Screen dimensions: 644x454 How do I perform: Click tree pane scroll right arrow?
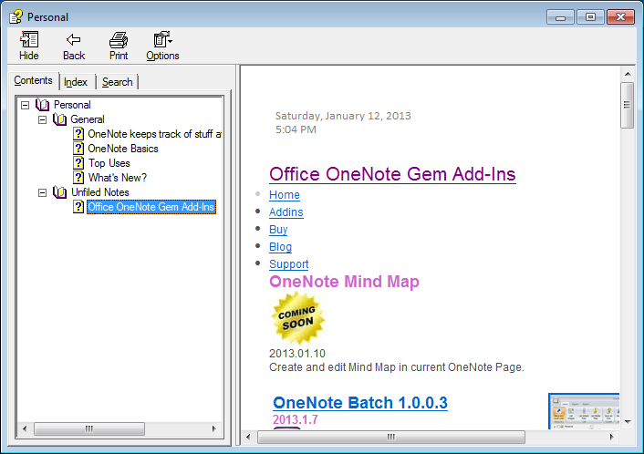point(214,429)
